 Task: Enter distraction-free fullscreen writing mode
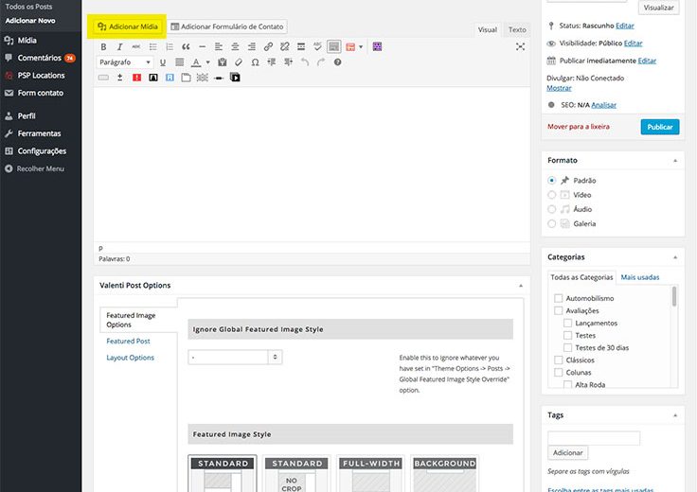[x=520, y=46]
